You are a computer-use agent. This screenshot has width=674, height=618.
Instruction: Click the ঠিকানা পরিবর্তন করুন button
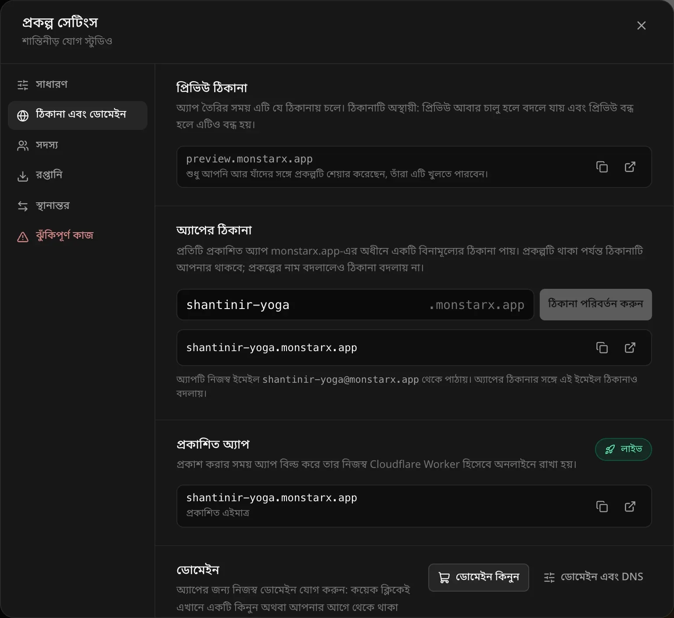pos(595,304)
